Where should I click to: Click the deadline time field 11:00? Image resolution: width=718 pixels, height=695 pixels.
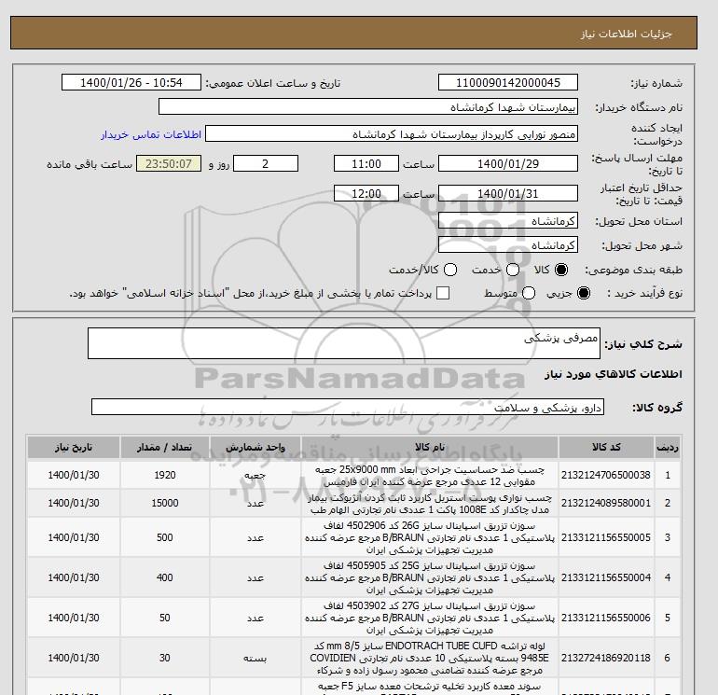pos(366,163)
